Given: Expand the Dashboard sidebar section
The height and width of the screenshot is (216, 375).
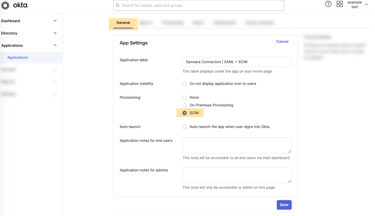Looking at the screenshot, I should click(x=55, y=21).
